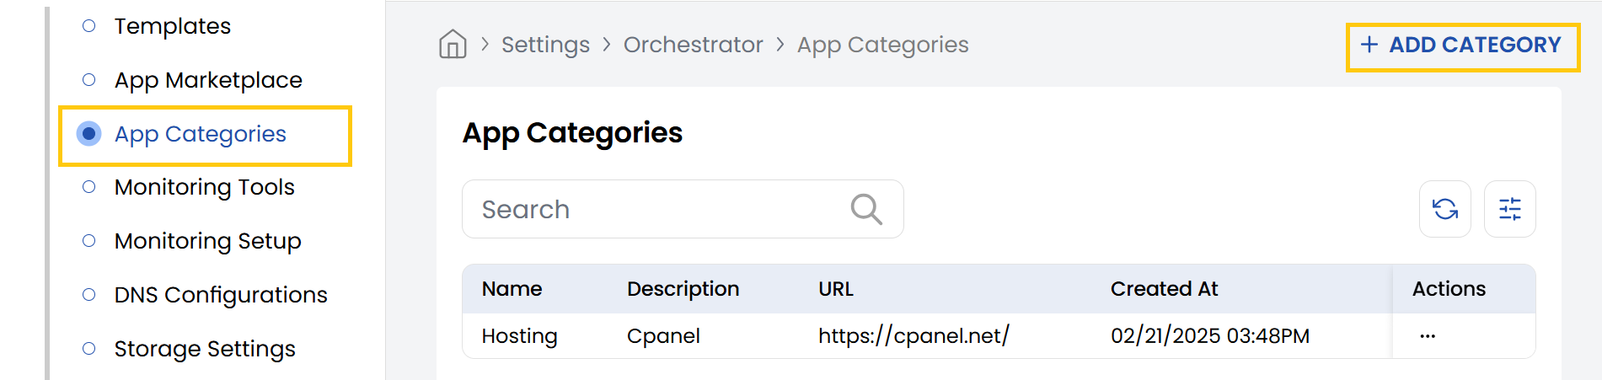Sort by the Name column header
This screenshot has width=1602, height=380.
click(512, 289)
